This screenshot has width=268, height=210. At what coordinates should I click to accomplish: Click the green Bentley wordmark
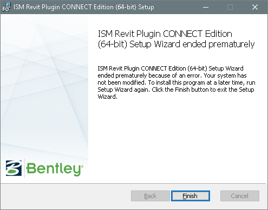click(55, 169)
